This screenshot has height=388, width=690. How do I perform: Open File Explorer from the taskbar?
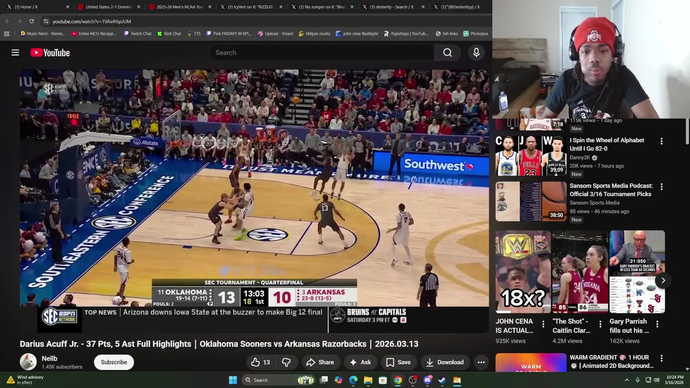click(368, 380)
